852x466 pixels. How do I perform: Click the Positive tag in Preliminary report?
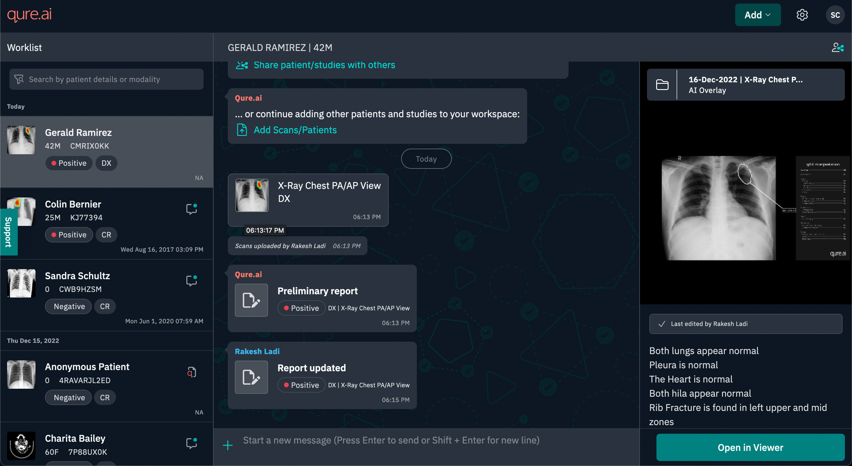pyautogui.click(x=301, y=308)
